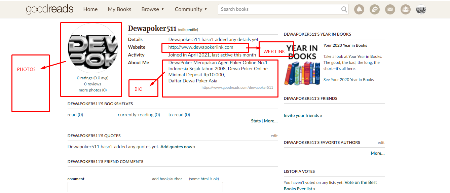
Task: Go to My Books in navigation
Action: 119,9
